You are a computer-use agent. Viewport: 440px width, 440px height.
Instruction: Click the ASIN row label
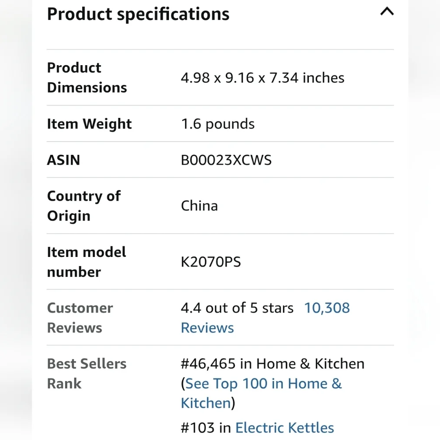click(63, 160)
